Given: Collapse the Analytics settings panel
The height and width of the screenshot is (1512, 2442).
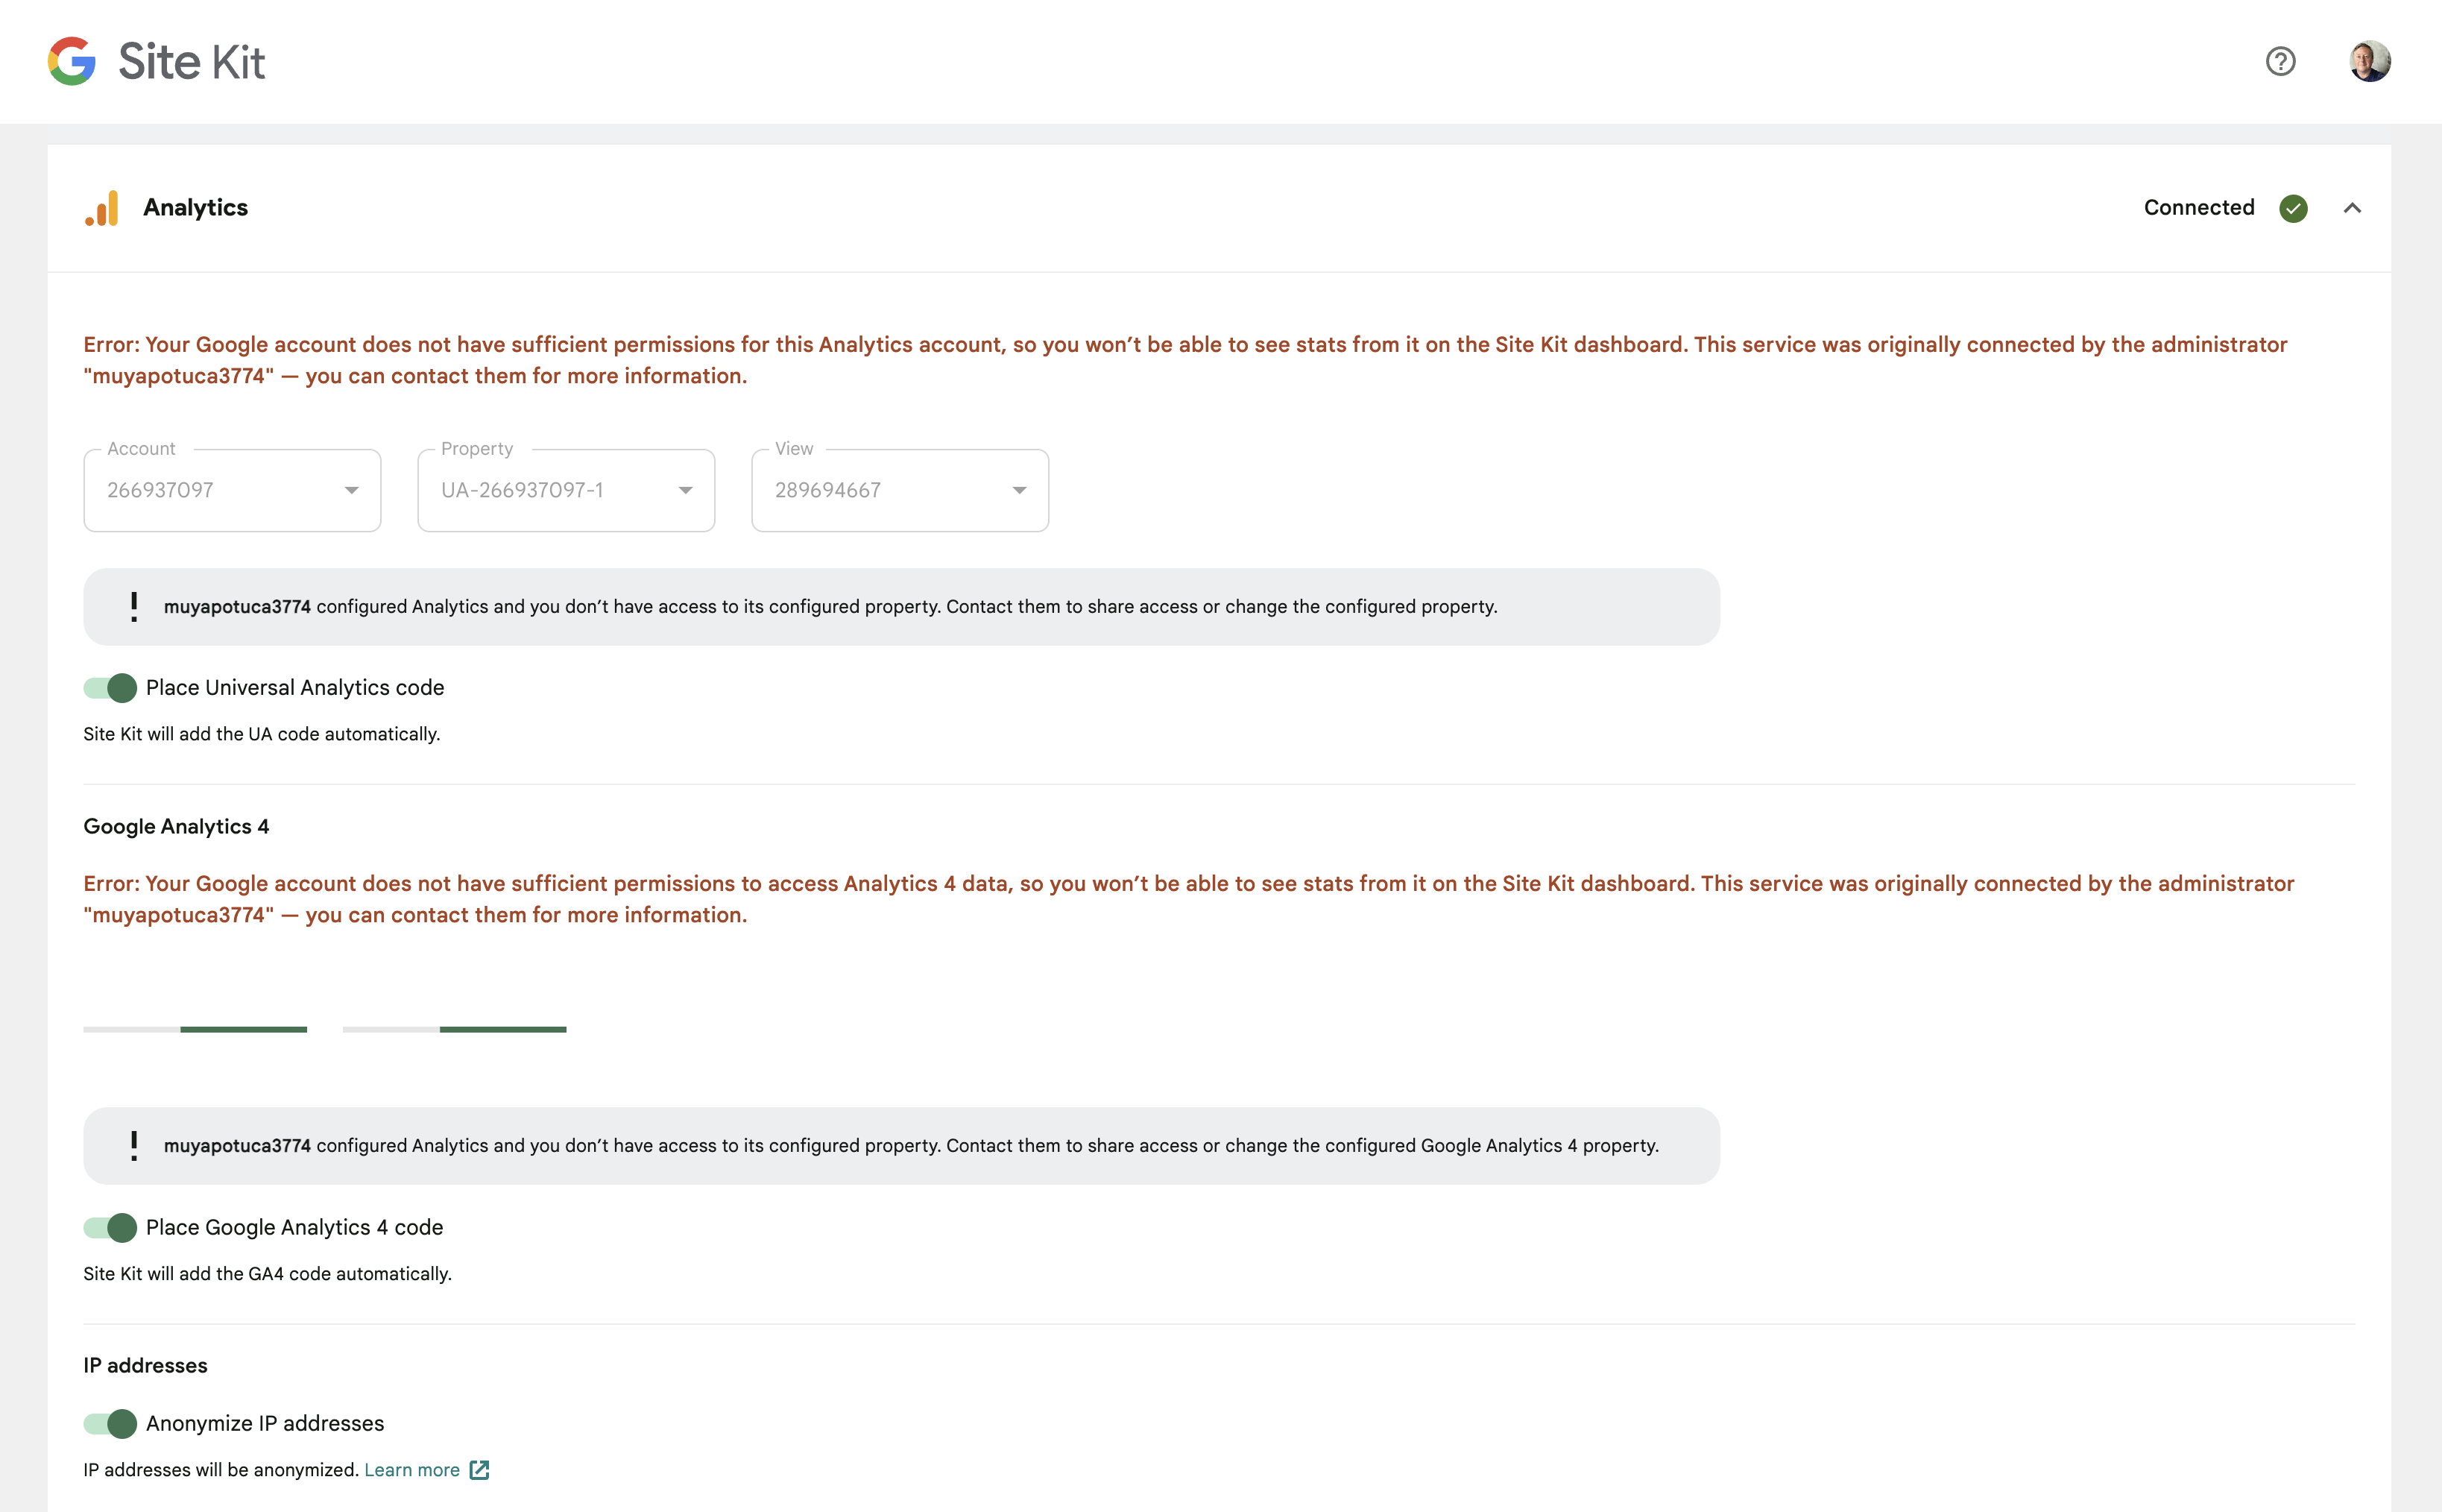Looking at the screenshot, I should click(2353, 208).
